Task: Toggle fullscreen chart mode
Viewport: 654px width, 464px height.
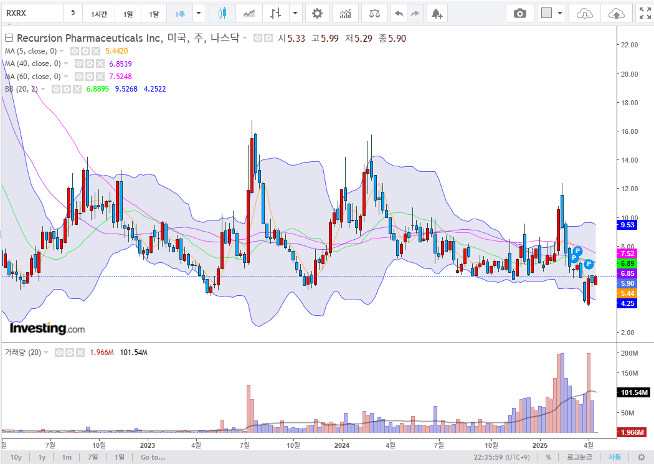Action: (x=645, y=13)
